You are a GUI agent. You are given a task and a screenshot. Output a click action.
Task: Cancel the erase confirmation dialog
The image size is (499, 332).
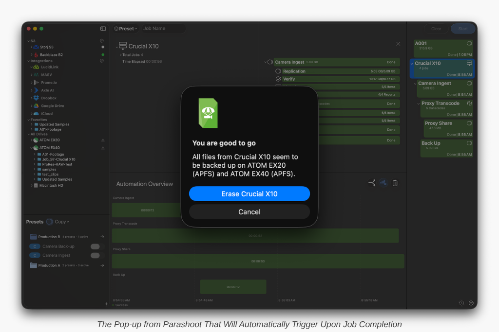tap(249, 211)
